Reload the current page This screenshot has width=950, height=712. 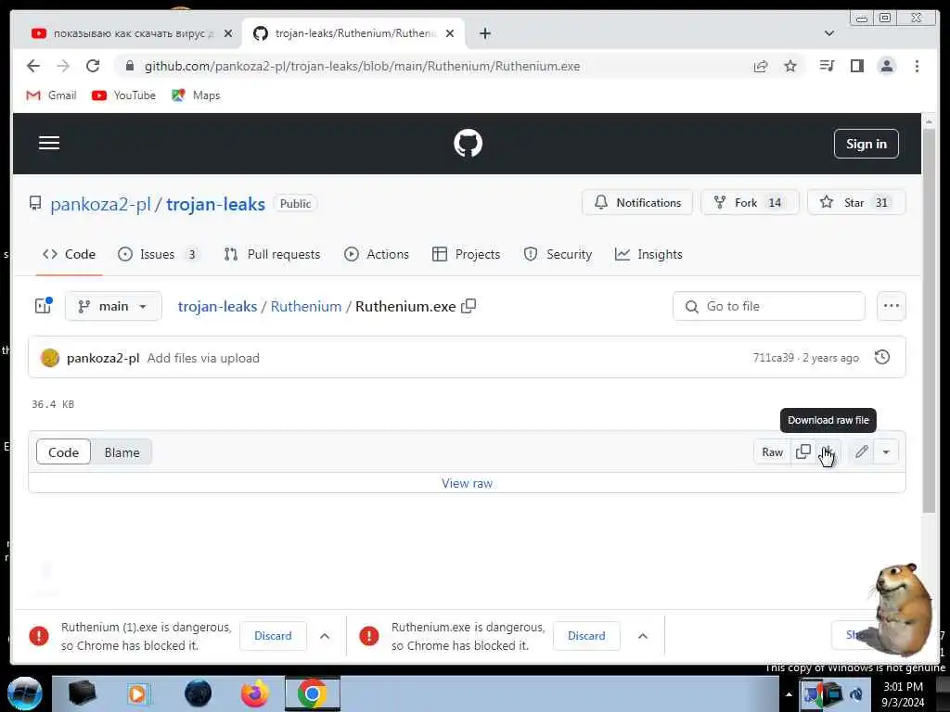pos(92,66)
